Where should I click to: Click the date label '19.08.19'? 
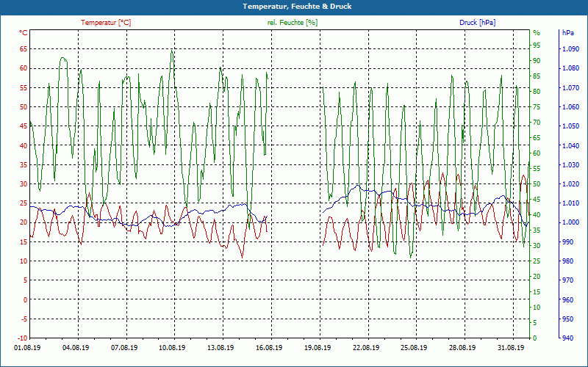[x=318, y=347]
